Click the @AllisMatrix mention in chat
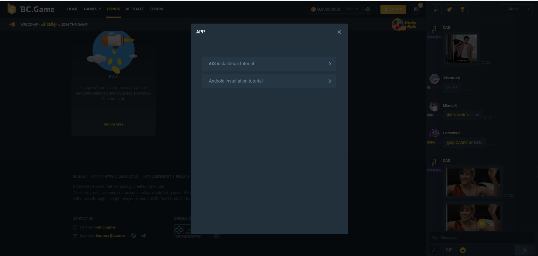 click(457, 115)
